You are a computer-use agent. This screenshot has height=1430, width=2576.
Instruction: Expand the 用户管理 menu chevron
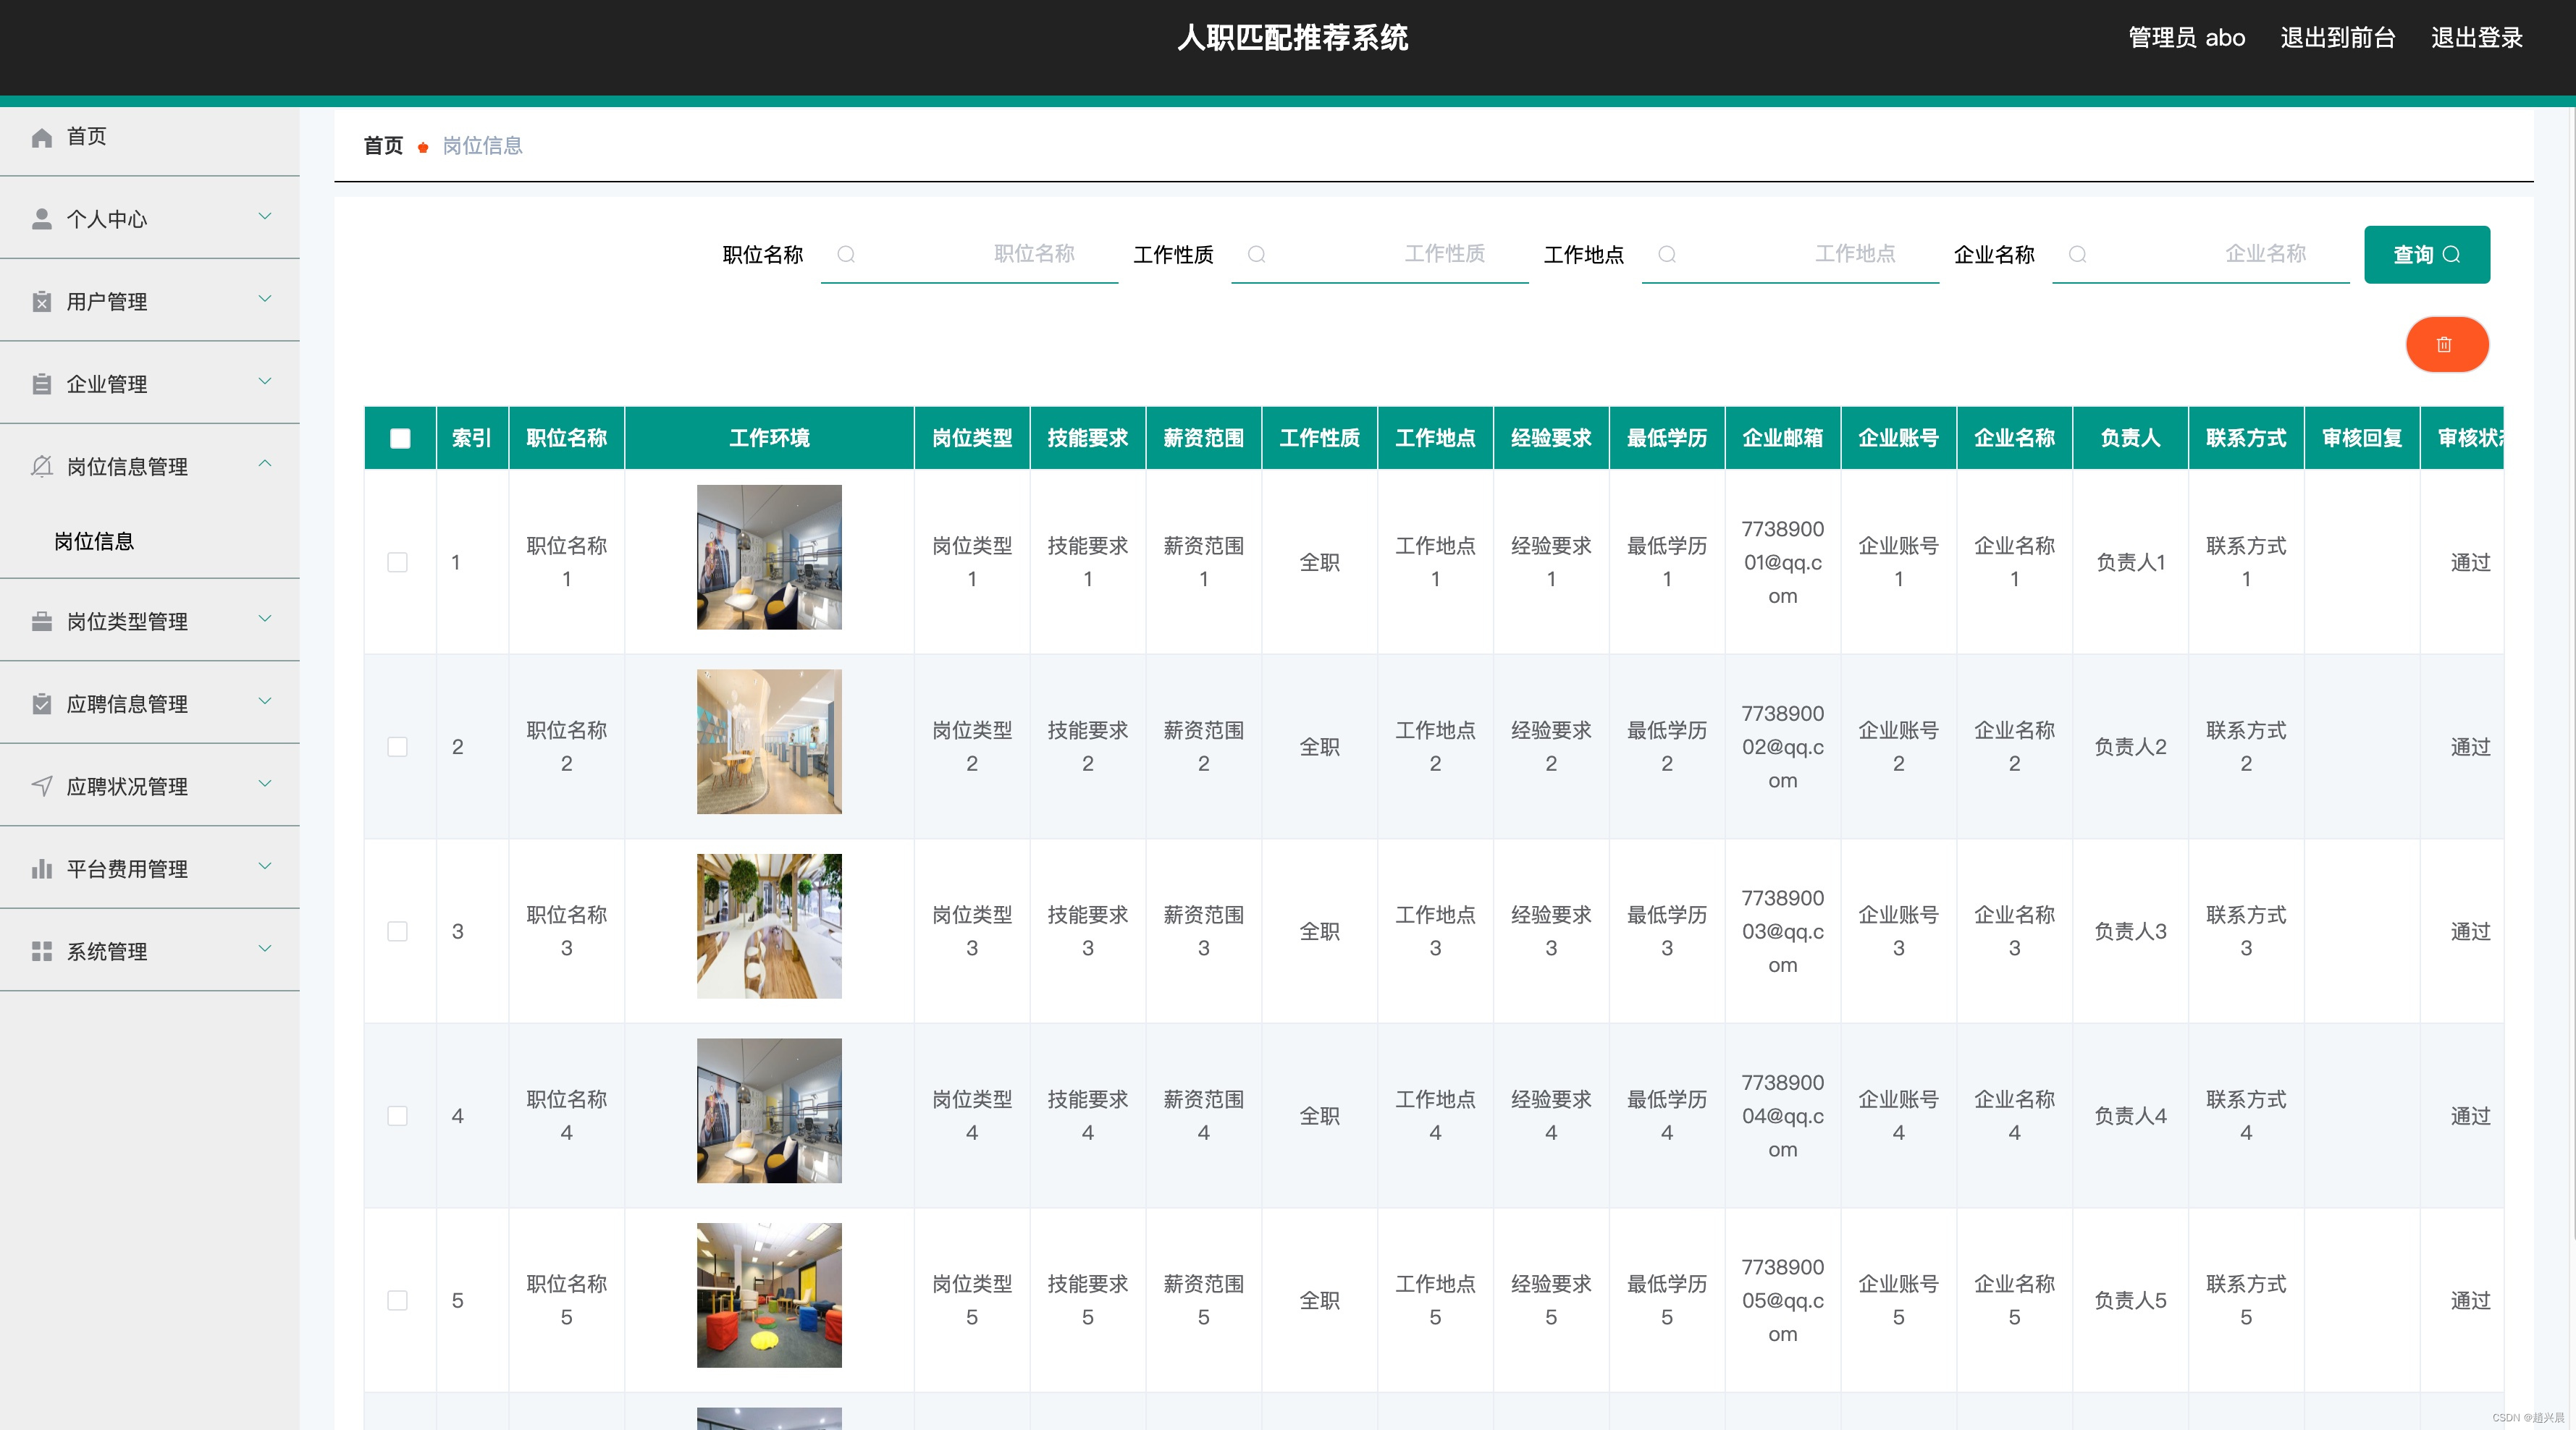[x=265, y=300]
